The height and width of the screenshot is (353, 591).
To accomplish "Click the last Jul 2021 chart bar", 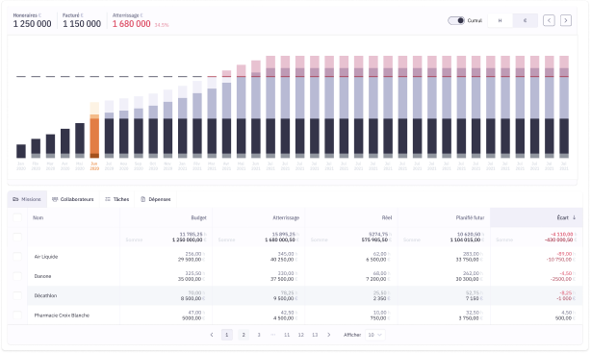I will coord(564,107).
